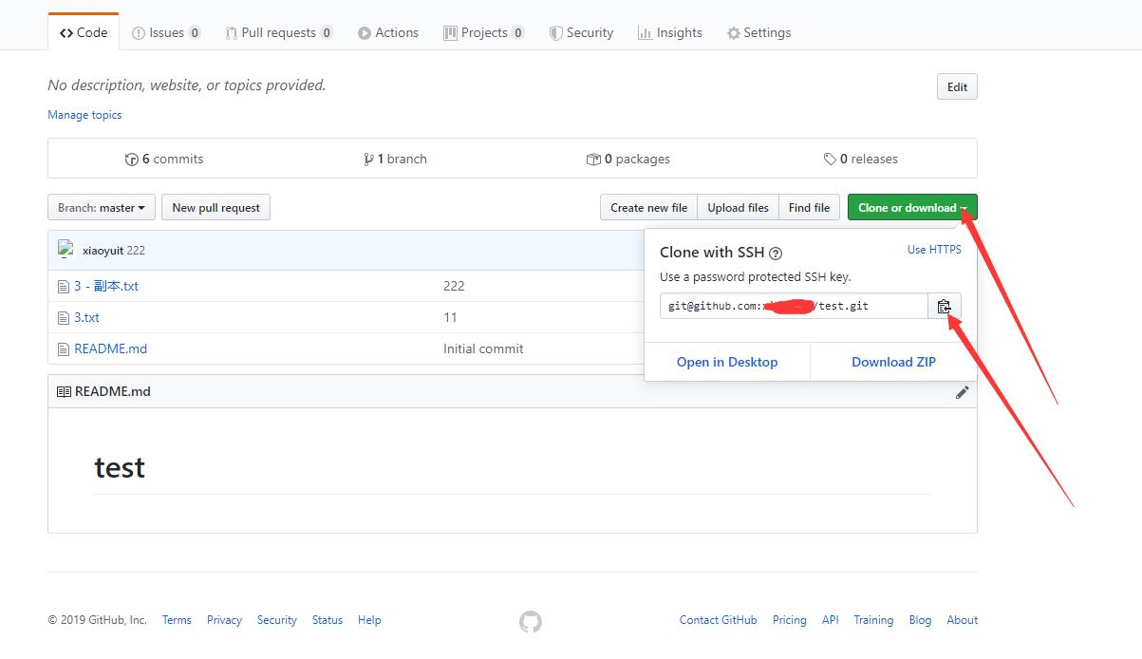Image resolution: width=1142 pixels, height=659 pixels.
Task: Click the Upload files button
Action: [739, 208]
